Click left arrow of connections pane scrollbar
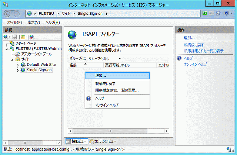This screenshot has height=155, width=237. coord(6,143)
